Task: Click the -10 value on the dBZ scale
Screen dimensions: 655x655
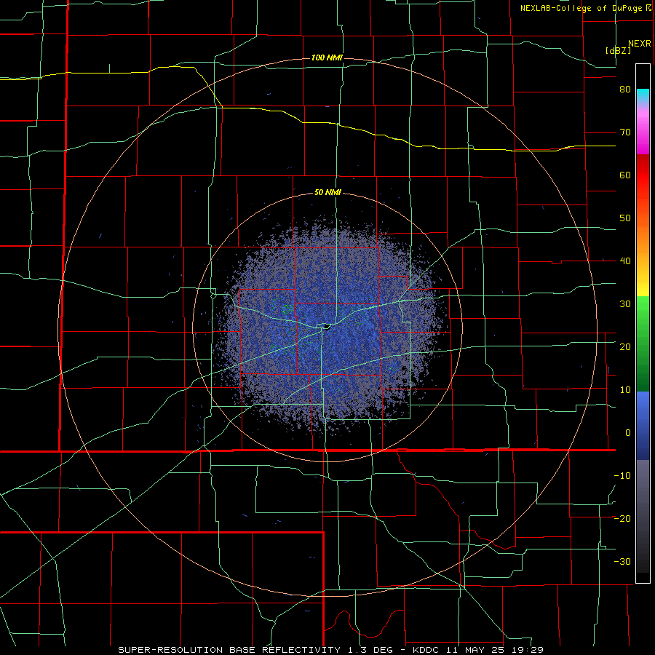Action: coord(622,475)
